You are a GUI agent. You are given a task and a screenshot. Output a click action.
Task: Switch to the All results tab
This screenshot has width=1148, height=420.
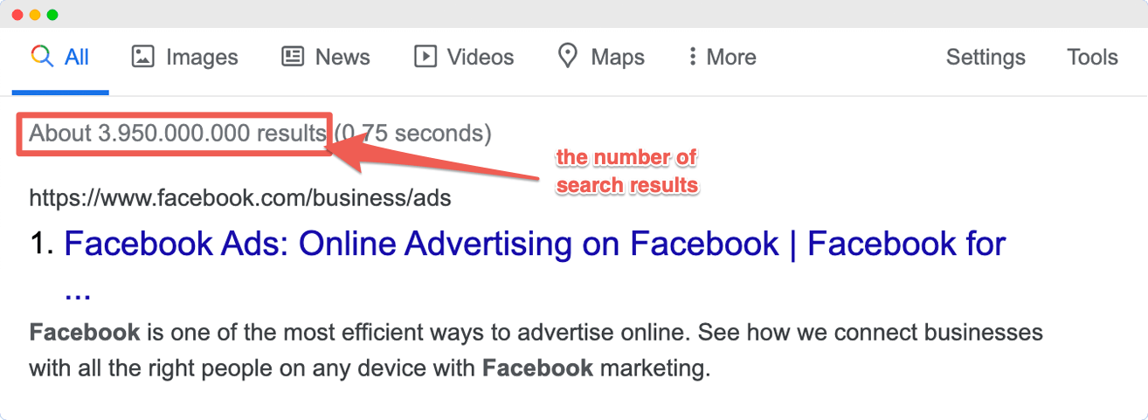(x=60, y=58)
